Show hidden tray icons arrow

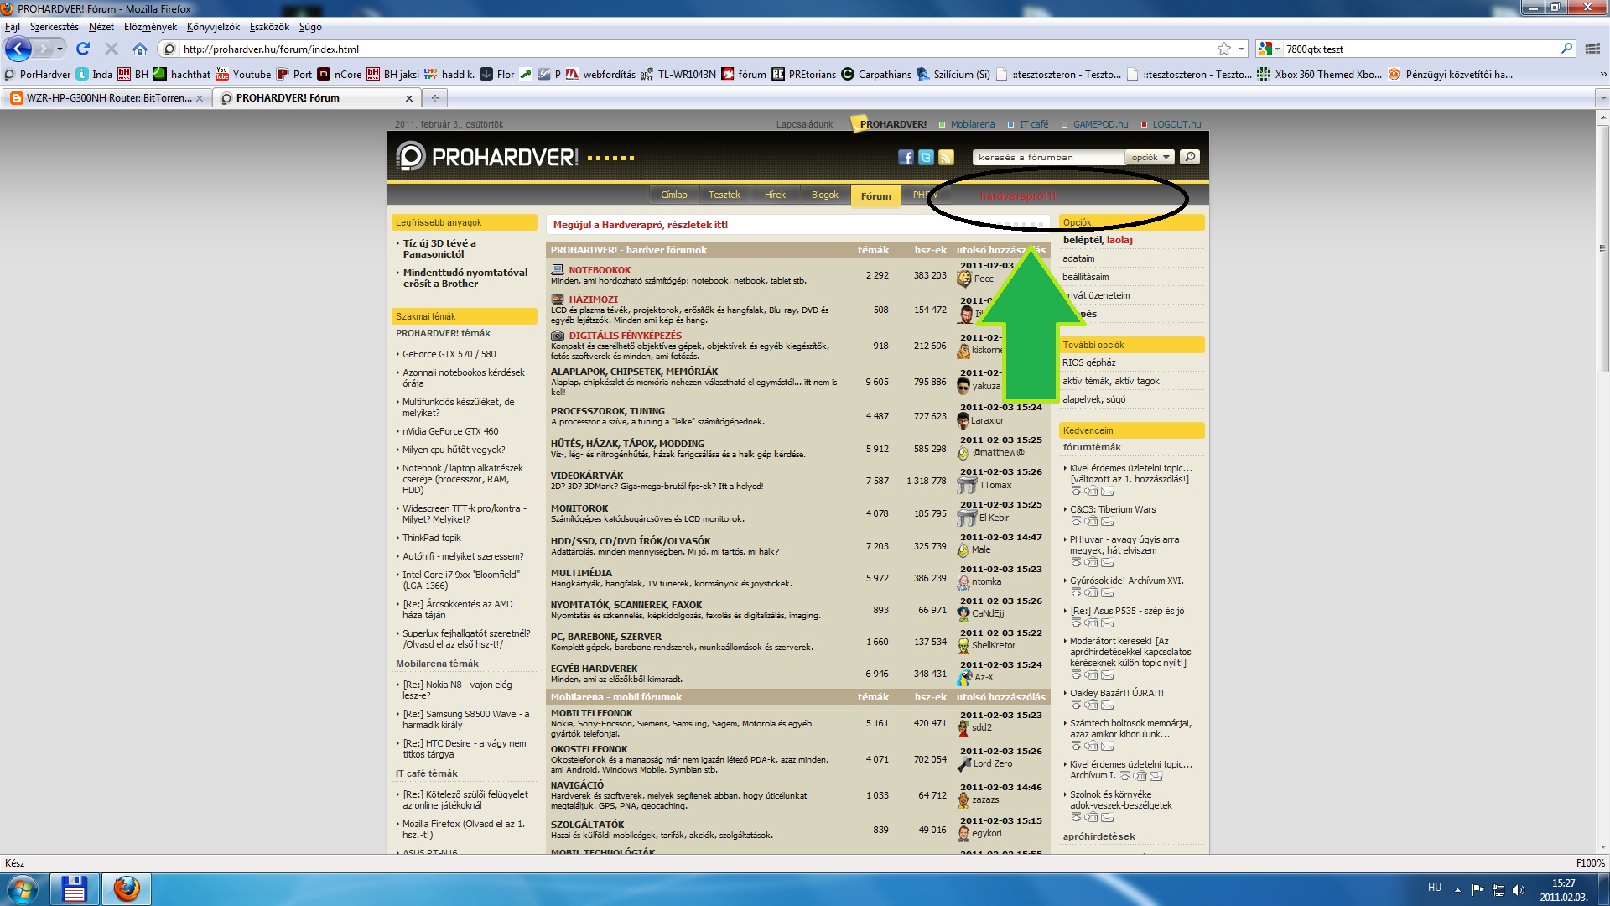pos(1457,889)
